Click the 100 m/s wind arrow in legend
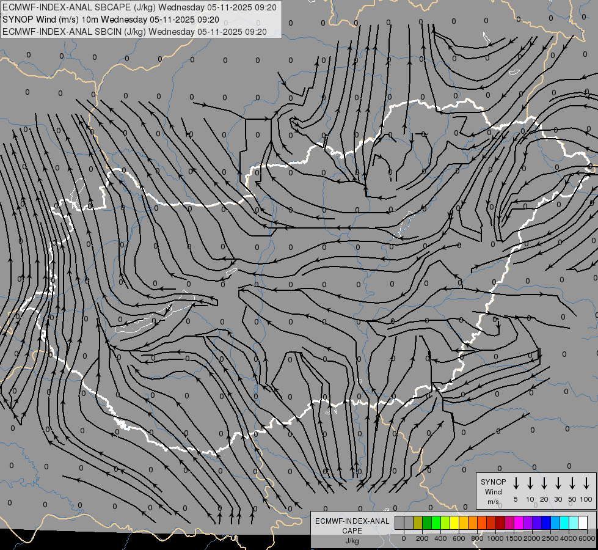Viewport: 598px width, 550px height. pyautogui.click(x=586, y=483)
